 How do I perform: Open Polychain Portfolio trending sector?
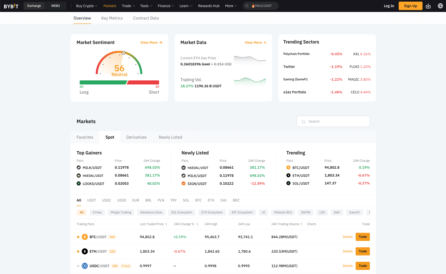(296, 54)
